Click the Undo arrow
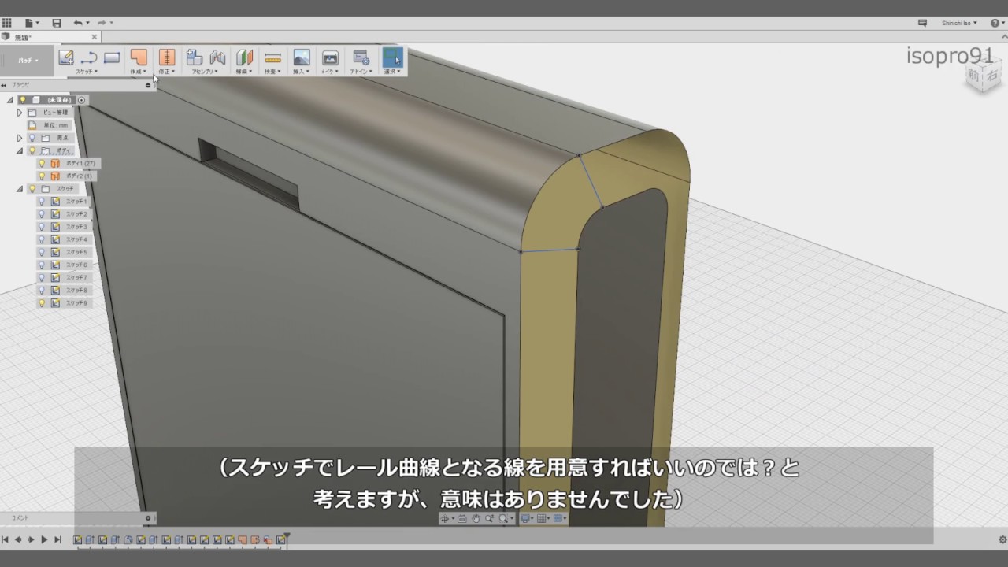The width and height of the screenshot is (1008, 567). pyautogui.click(x=78, y=23)
